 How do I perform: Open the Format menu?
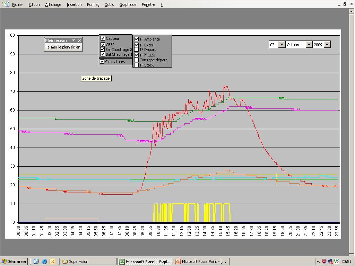point(93,5)
